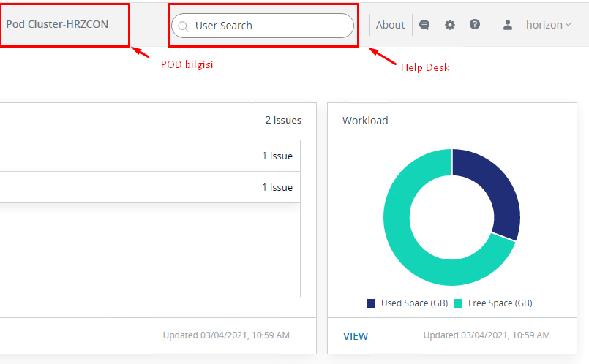Expand the horizon user dropdown
589x364 pixels.
pyautogui.click(x=547, y=25)
